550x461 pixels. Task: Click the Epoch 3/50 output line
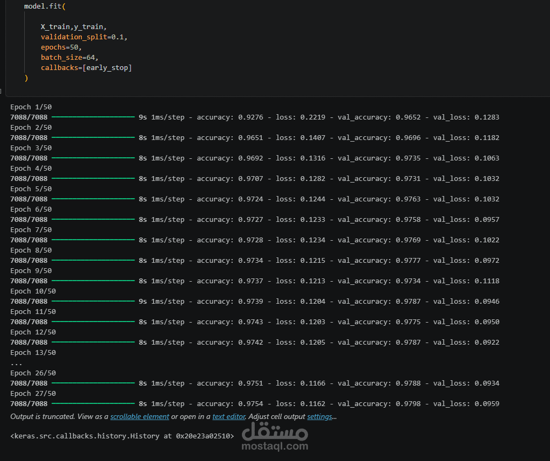pos(31,148)
